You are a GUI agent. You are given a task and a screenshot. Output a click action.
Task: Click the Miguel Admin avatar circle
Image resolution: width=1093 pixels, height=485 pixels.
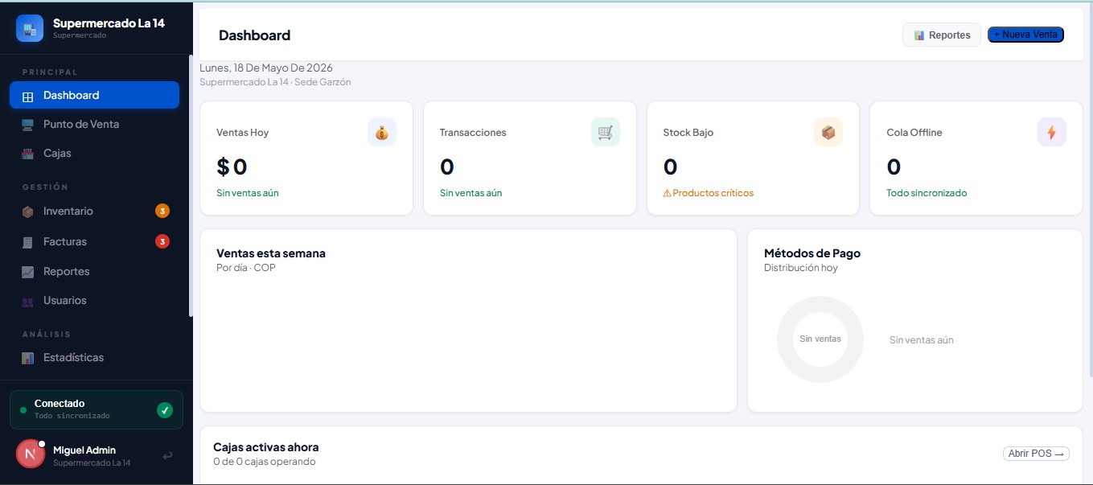(x=31, y=454)
